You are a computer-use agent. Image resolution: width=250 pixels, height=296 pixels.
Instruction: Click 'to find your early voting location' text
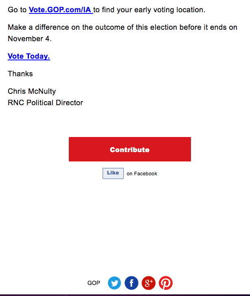(x=149, y=10)
